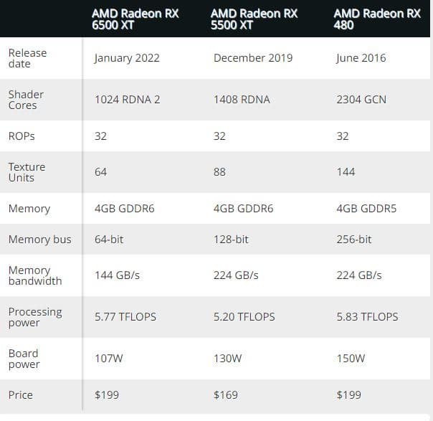Click the 4GB GDDR5 memory cell
This screenshot has width=433, height=421.
366,209
